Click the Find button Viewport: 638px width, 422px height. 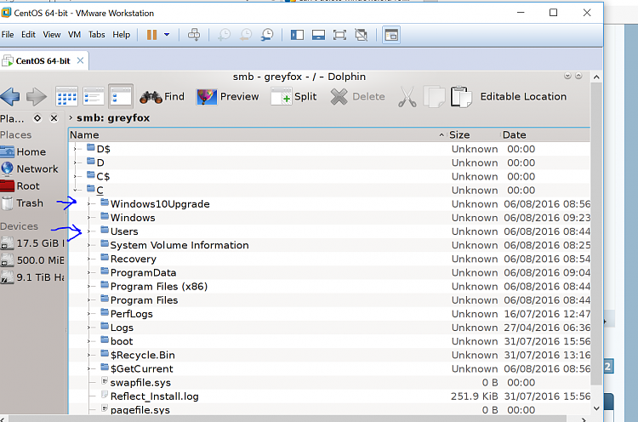(x=162, y=96)
